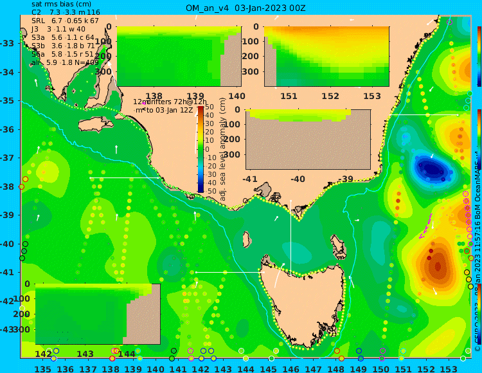
Task: Click the S3a satellite stats row
Action: pyautogui.click(x=63, y=37)
